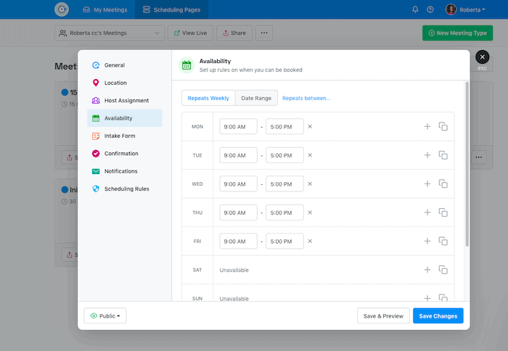Viewport: 508px width, 351px height.
Task: Add a time slot for Wednesday
Action: [427, 184]
